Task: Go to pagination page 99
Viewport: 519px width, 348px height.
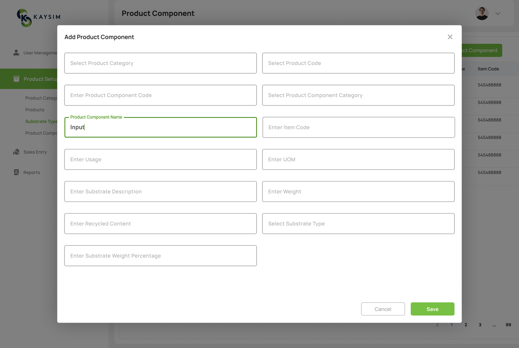Action: 508,325
